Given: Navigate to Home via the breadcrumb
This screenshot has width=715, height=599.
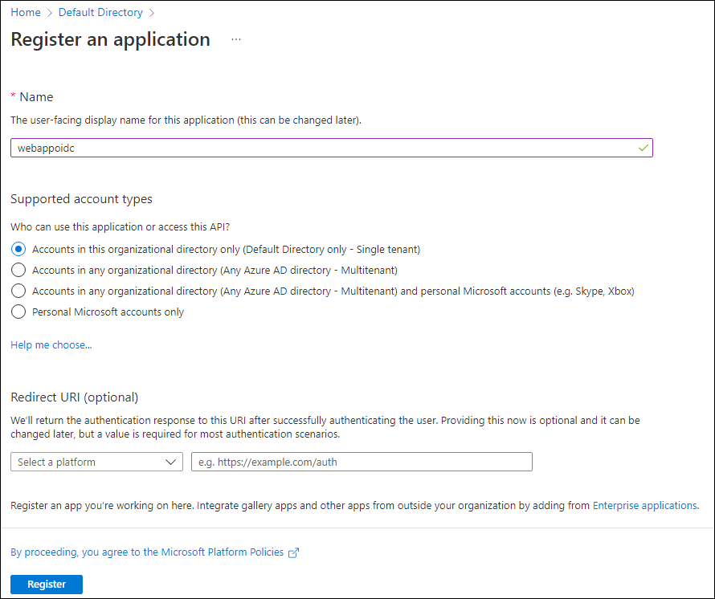Looking at the screenshot, I should click(25, 12).
